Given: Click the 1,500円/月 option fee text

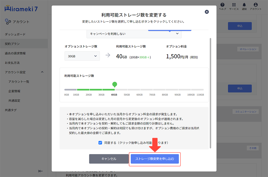Looking at the screenshot, I should click(x=177, y=56).
